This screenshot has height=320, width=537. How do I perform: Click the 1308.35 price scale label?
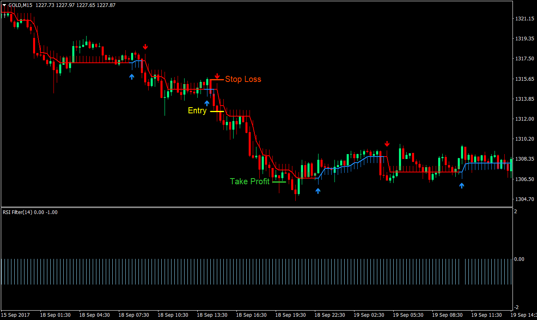[x=524, y=159]
